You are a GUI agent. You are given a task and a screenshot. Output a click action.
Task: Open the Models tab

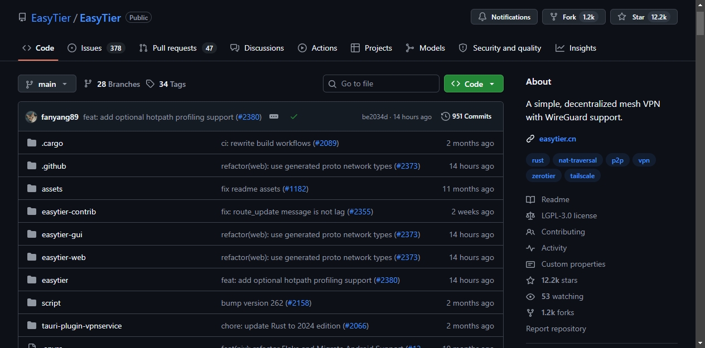tap(425, 48)
